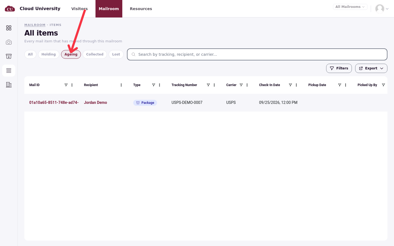This screenshot has height=246, width=394.
Task: Expand the Export dropdown
Action: (x=371, y=68)
